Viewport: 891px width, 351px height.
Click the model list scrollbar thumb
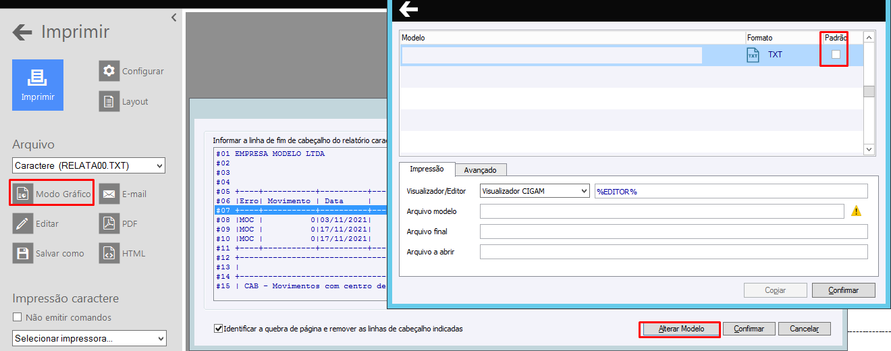(869, 92)
